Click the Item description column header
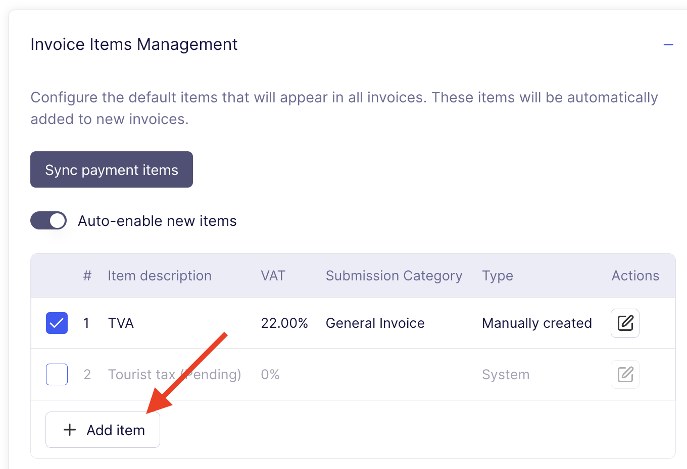 [160, 276]
